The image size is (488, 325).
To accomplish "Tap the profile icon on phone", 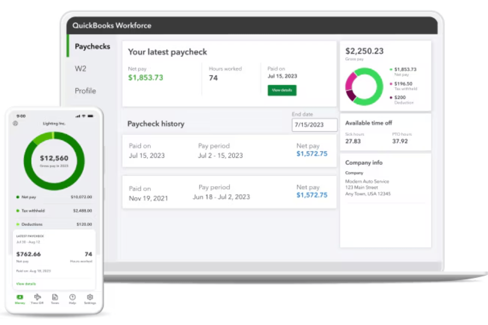I will [x=15, y=123].
